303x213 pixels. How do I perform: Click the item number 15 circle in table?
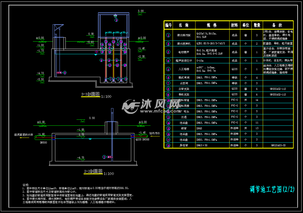pos(168,128)
